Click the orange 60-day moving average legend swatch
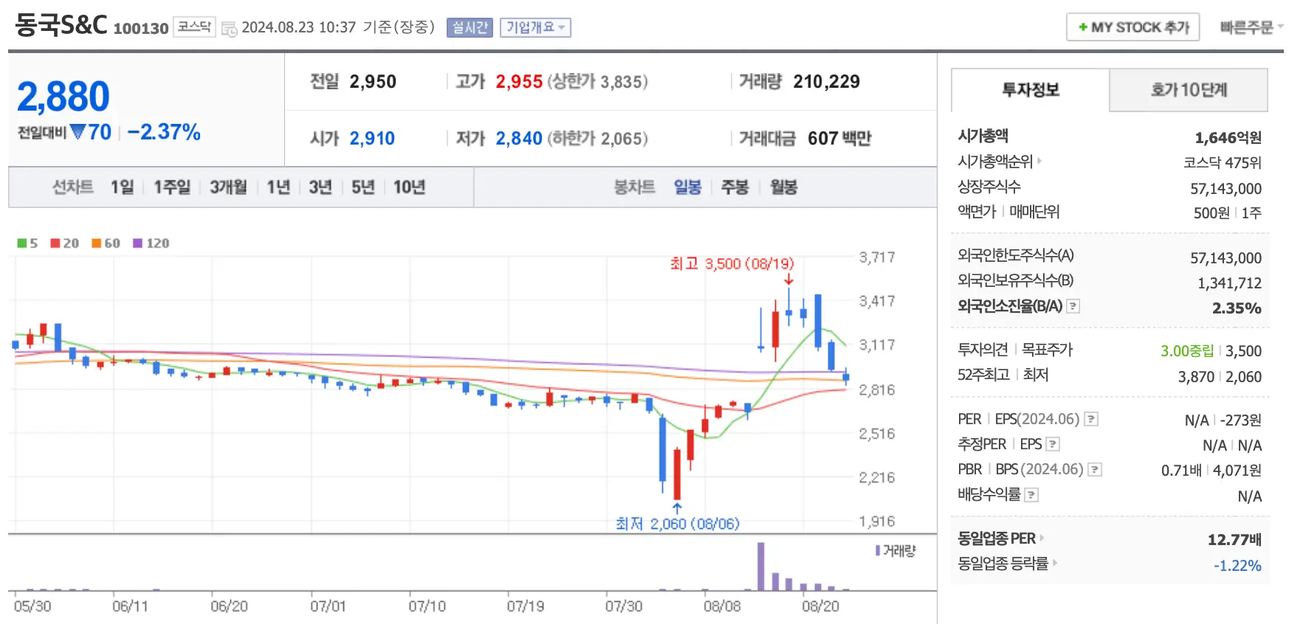1289x624 pixels. pos(97,243)
